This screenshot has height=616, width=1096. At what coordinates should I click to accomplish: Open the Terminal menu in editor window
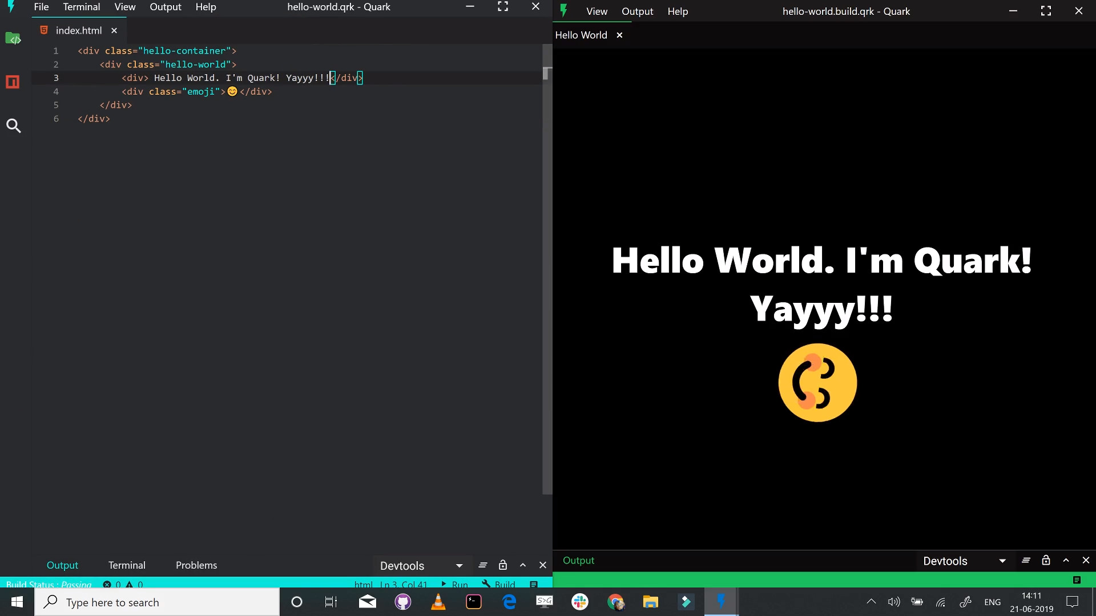(x=81, y=7)
